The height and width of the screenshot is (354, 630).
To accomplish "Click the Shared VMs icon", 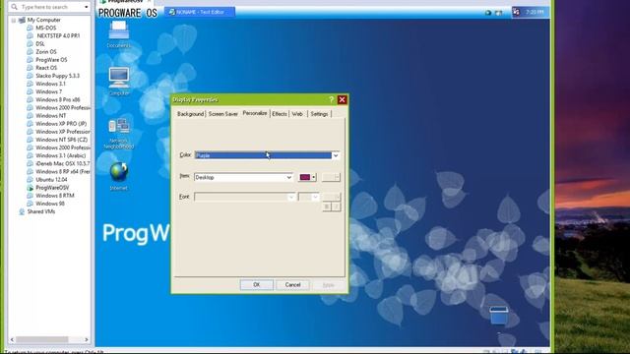I will coord(22,211).
